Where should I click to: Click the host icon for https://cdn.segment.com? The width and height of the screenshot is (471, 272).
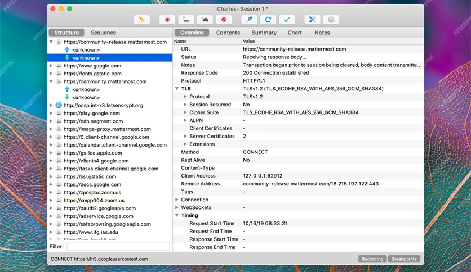point(59,121)
